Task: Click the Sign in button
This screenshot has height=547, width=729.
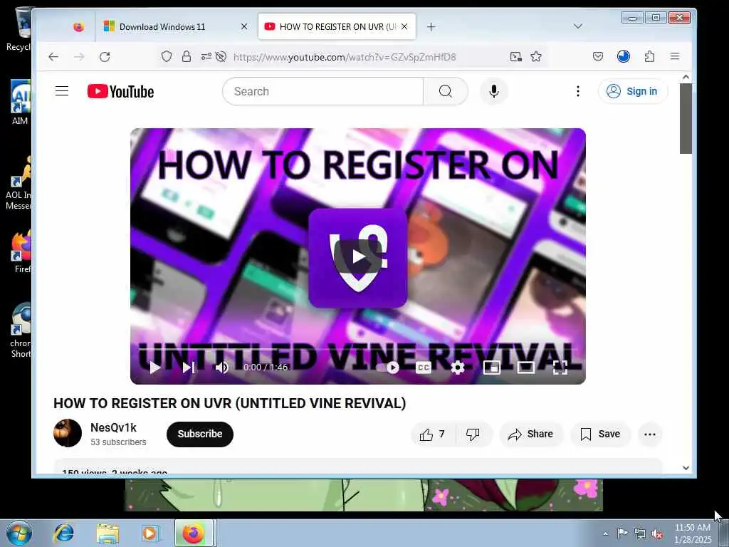Action: [x=633, y=91]
